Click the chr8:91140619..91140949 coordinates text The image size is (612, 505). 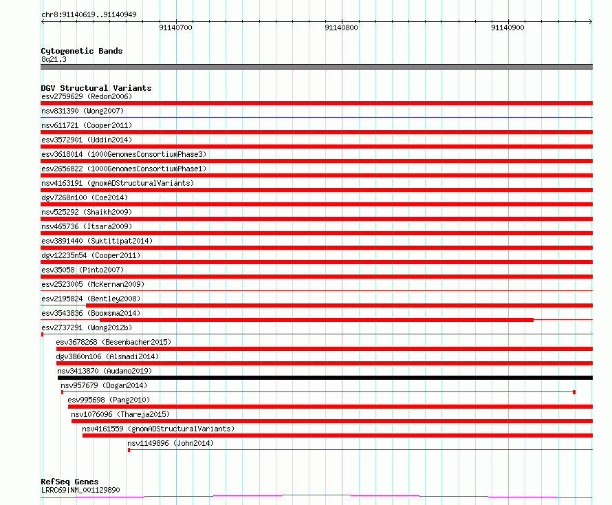point(89,15)
